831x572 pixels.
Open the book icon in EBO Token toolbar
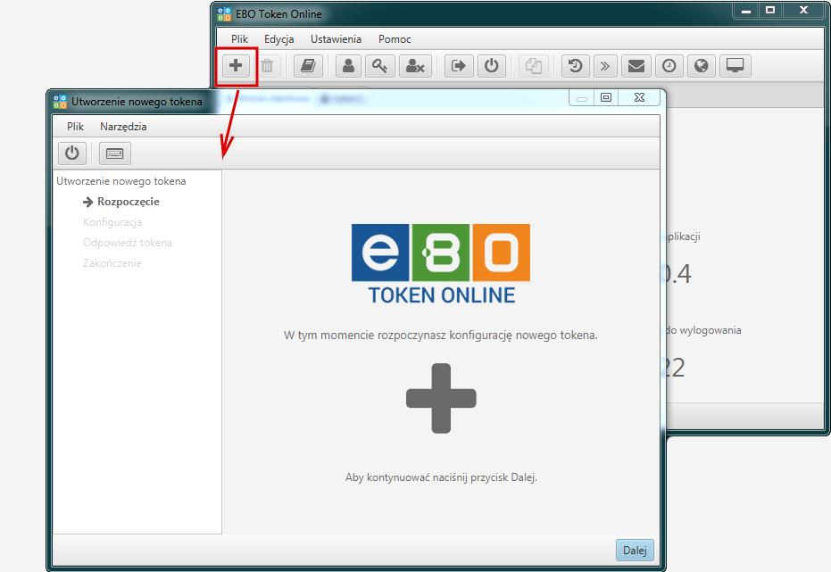pos(308,66)
